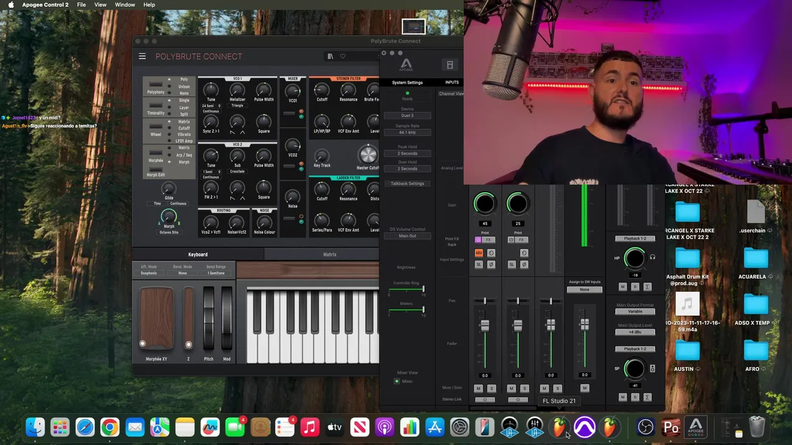The width and height of the screenshot is (792, 445).
Task: Open Sample Rate dropdown showing 44.1 kHz
Action: point(407,132)
